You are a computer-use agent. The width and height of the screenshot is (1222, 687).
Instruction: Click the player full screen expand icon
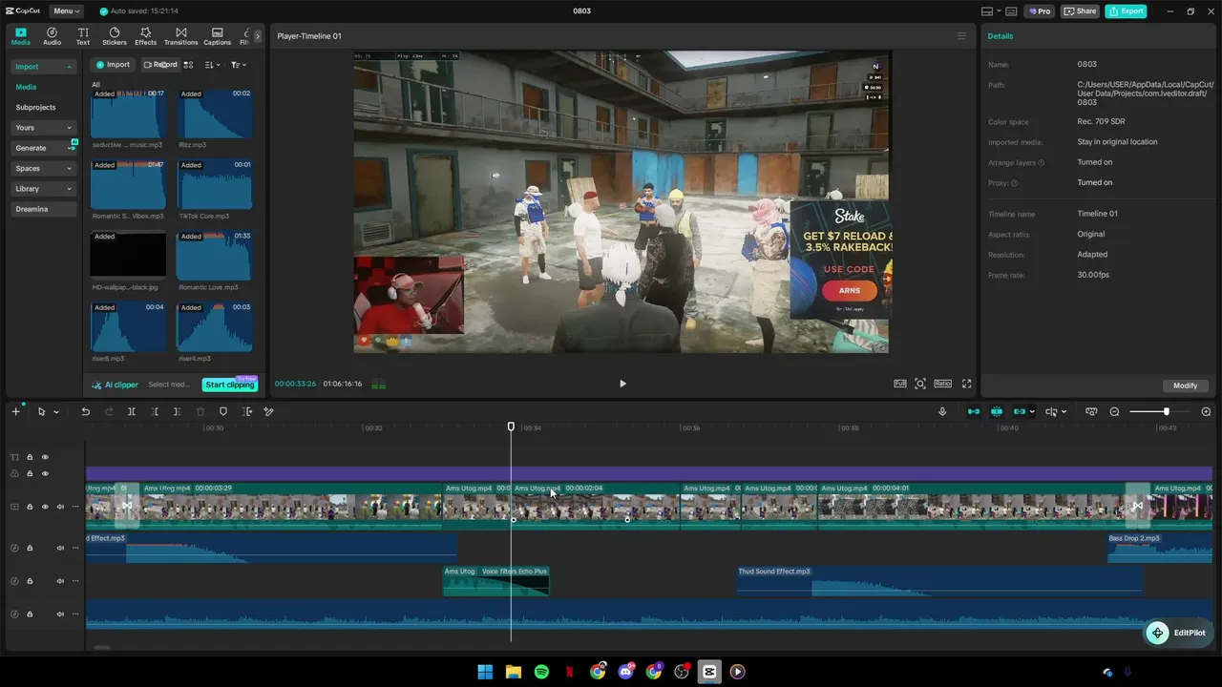pyautogui.click(x=966, y=384)
